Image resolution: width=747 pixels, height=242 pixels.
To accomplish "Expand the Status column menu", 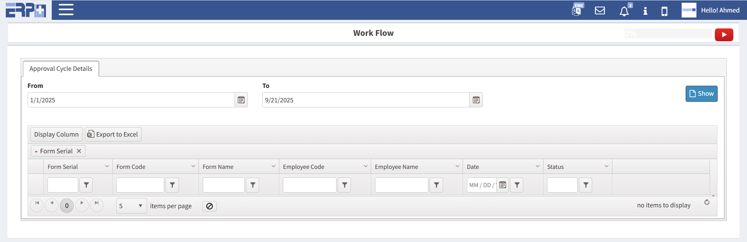I will 606,167.
